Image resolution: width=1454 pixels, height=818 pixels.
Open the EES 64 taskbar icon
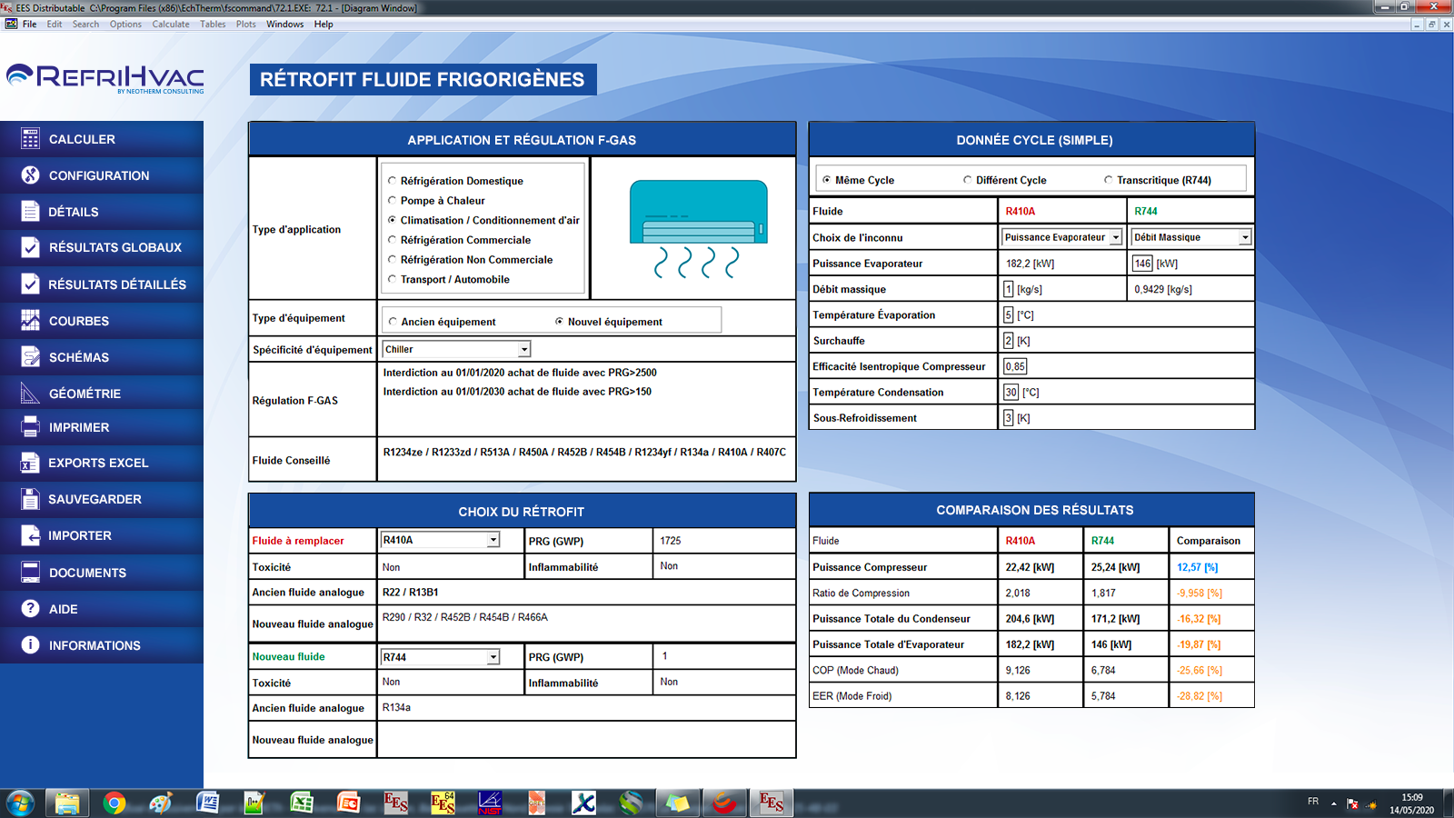click(443, 803)
